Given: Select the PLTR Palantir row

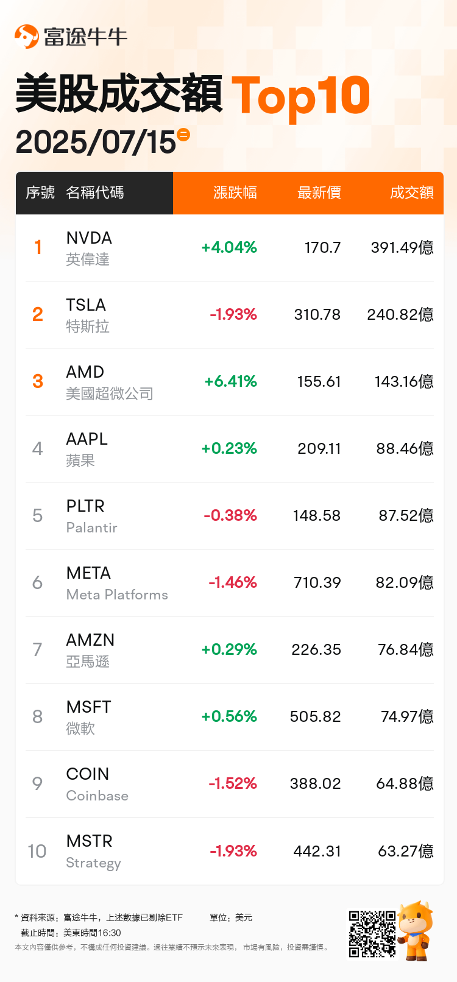Looking at the screenshot, I should [230, 516].
